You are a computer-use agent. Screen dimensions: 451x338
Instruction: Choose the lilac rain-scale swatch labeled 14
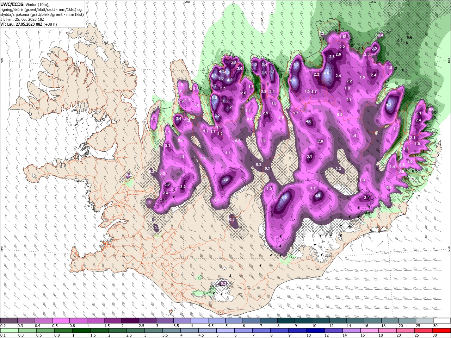coord(352,331)
